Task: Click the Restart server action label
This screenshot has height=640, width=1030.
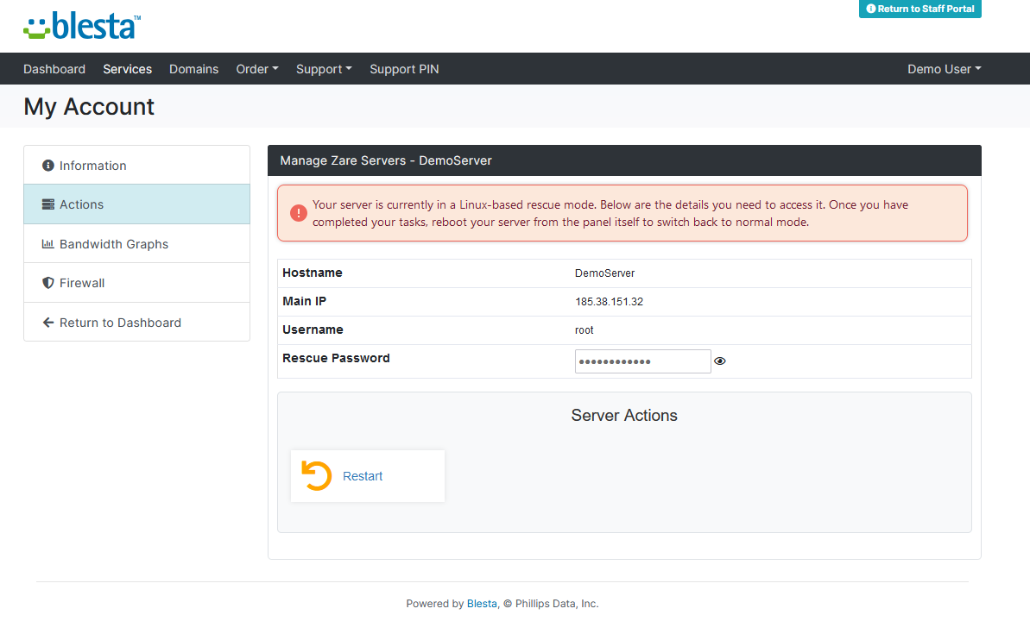Action: pos(363,476)
